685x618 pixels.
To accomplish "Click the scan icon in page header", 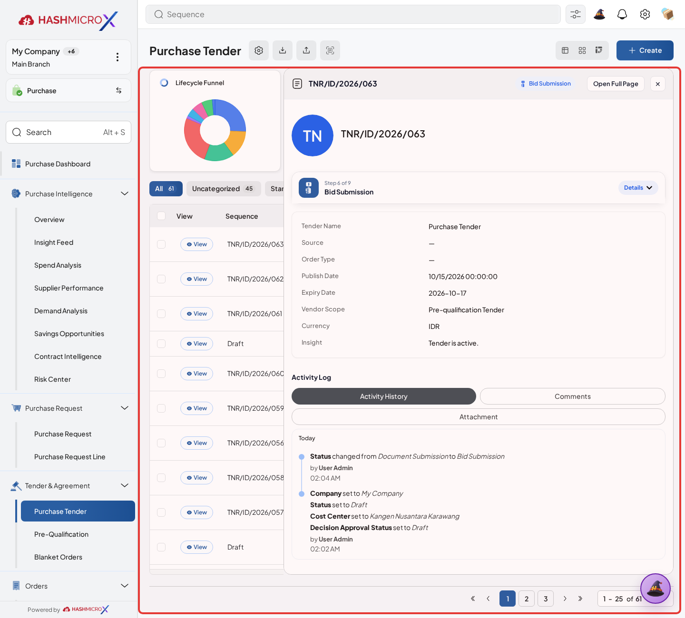I will [330, 50].
